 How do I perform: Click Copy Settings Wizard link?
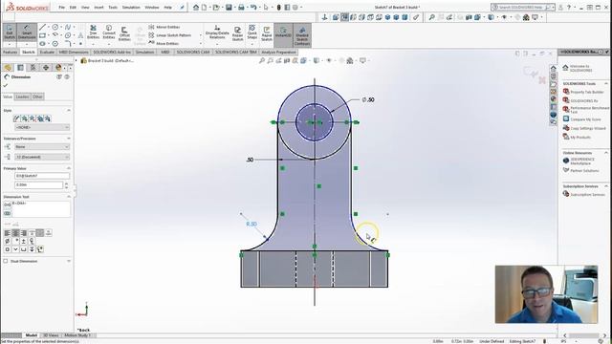click(x=588, y=128)
